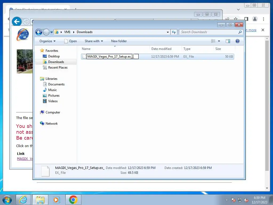Sort by Type column header
This screenshot has width=273, height=205.
pyautogui.click(x=198, y=49)
